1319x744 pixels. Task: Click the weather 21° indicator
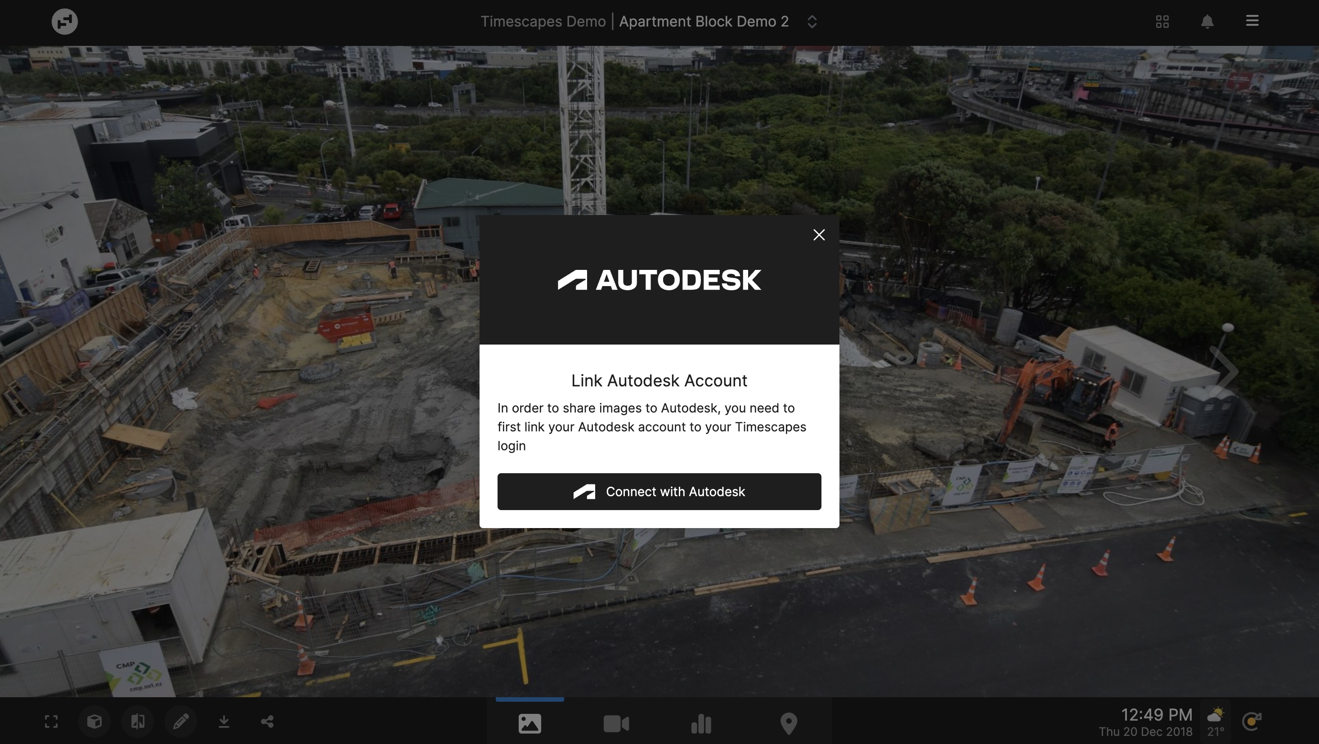1215,722
